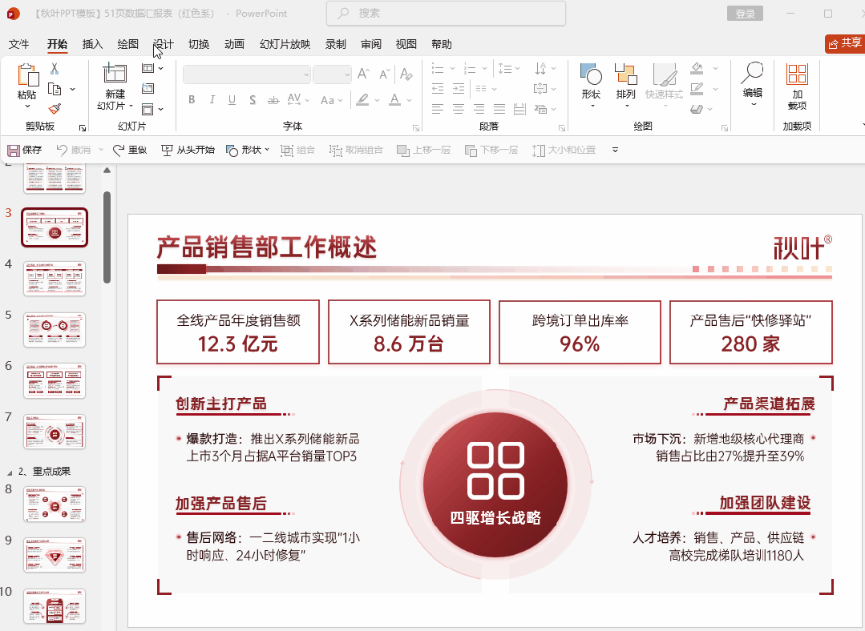865x631 pixels.
Task: Click the Cut scissors icon
Action: 54,68
